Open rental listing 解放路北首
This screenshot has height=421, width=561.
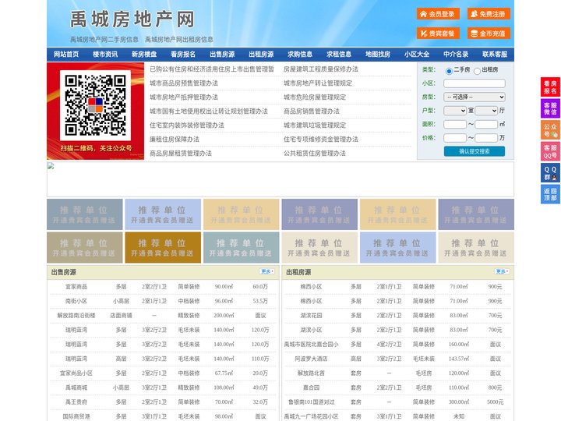(311, 373)
